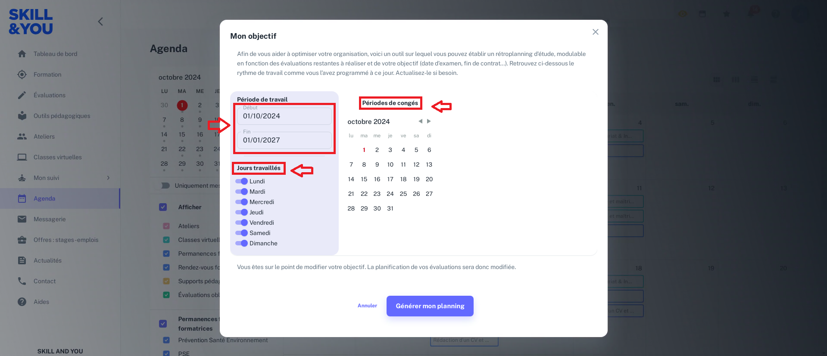Click Générer mon planning button

pyautogui.click(x=430, y=306)
